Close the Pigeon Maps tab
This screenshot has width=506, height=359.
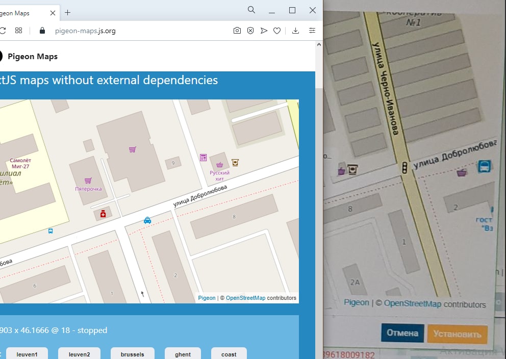[53, 13]
